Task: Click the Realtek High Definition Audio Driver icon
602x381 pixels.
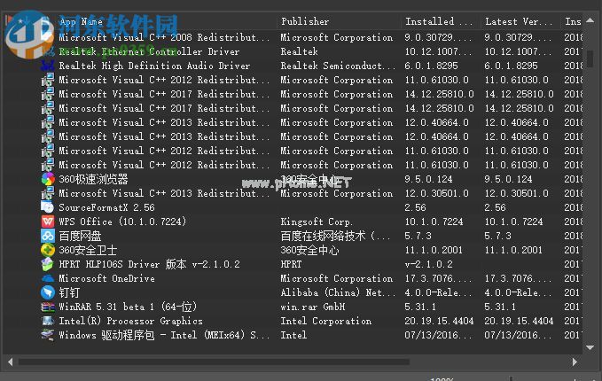Action: [48, 66]
